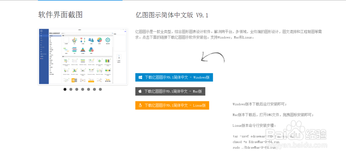Download the Linux版 installer of 亿图图示V9.1
Viewport: 346px width, 157px height.
pos(172,105)
